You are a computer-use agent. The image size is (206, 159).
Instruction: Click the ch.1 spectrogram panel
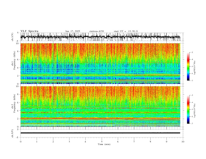click(100, 63)
